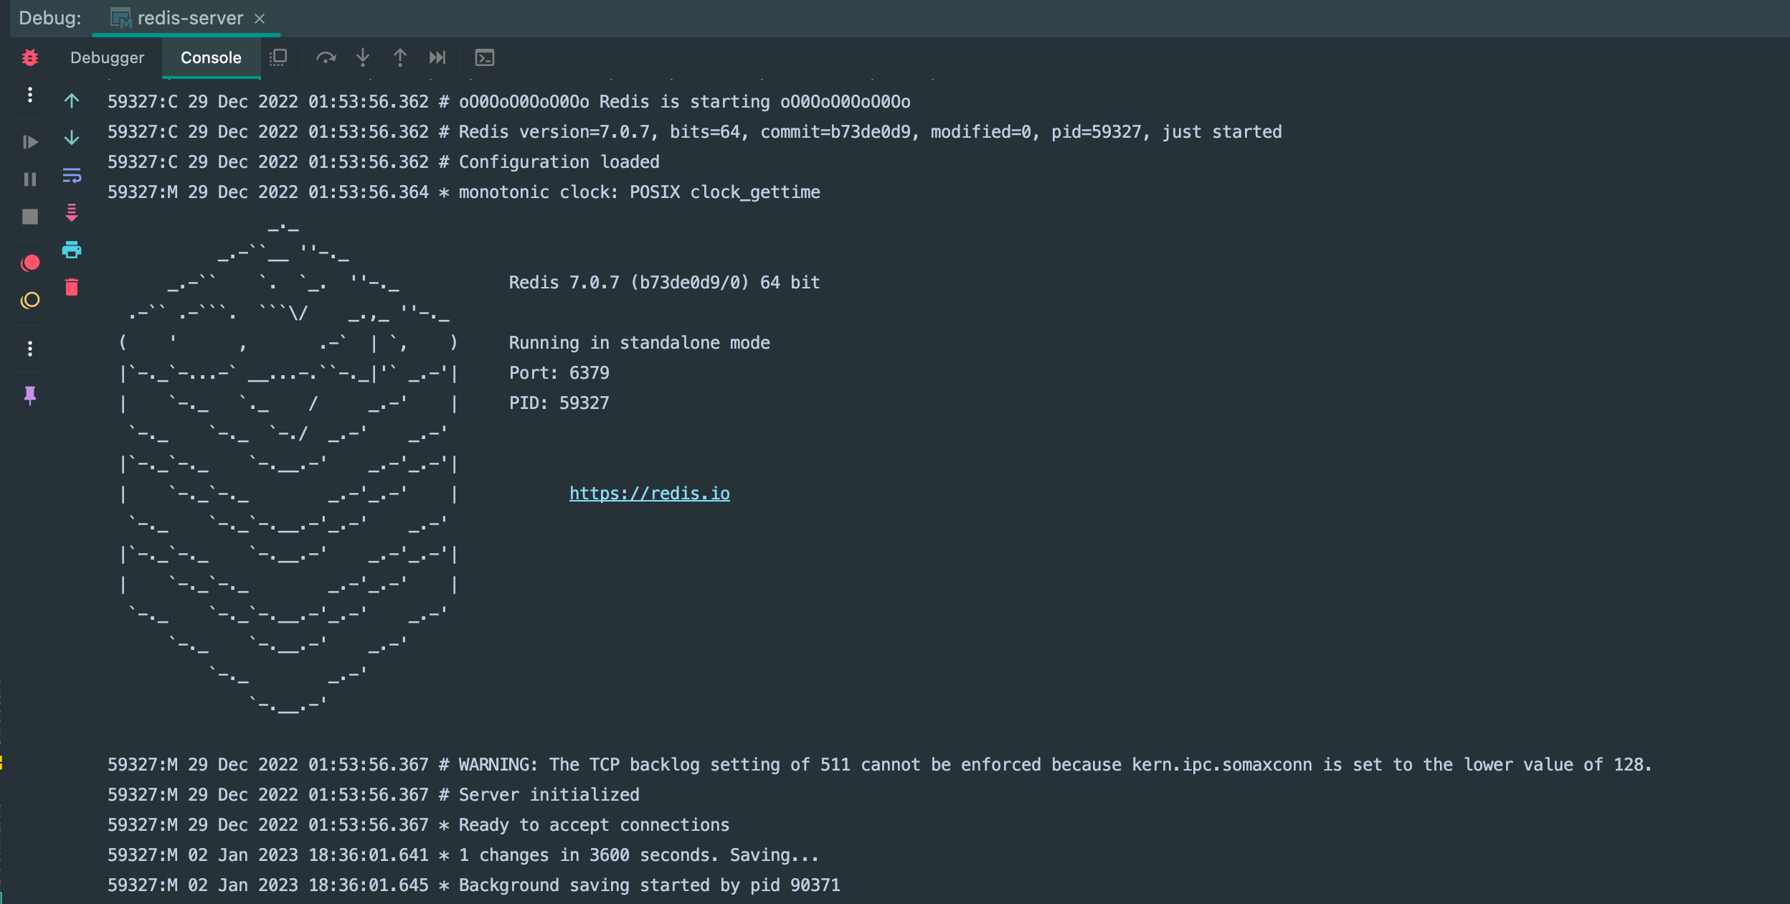The width and height of the screenshot is (1790, 904).
Task: Click the View Breakpoints red circles icon
Action: click(30, 263)
